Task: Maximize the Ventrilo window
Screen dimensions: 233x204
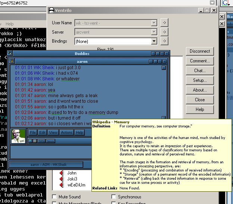Action: click(207, 10)
